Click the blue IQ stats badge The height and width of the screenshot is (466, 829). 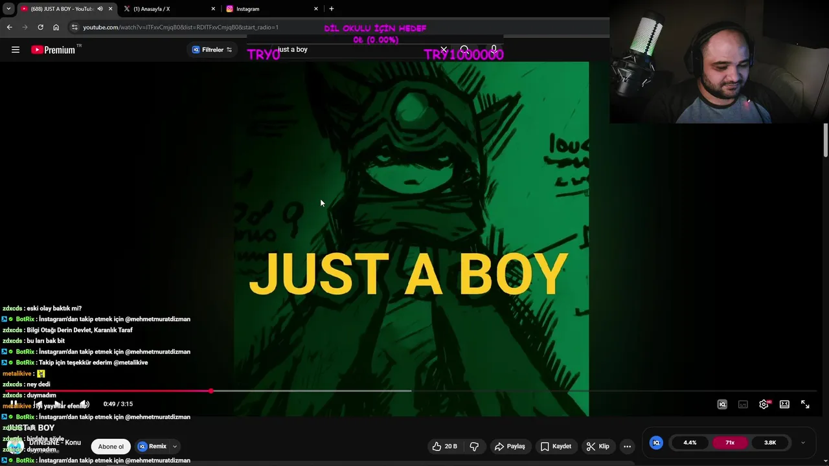coord(656,443)
